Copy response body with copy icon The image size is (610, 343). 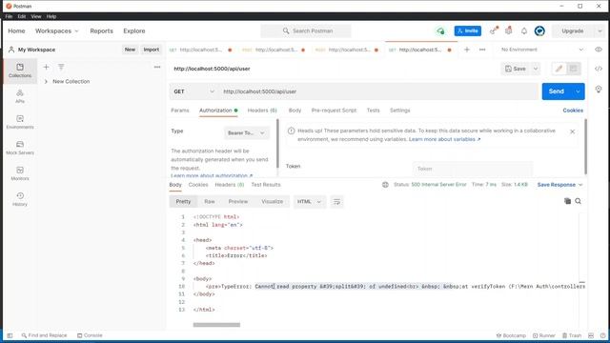coord(568,201)
